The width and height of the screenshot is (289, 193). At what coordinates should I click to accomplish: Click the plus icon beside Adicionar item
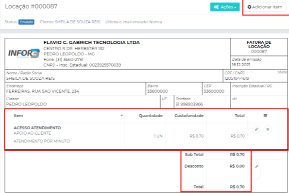coord(249,7)
